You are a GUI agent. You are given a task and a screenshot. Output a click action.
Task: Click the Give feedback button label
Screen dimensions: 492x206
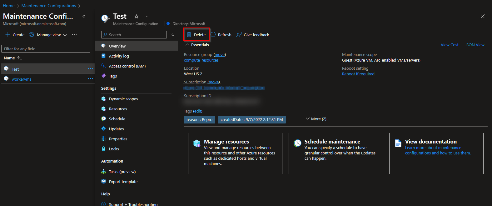click(x=256, y=35)
